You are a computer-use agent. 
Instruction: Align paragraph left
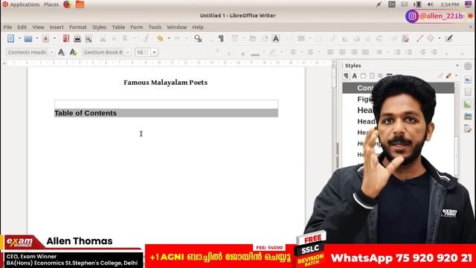(x=330, y=52)
